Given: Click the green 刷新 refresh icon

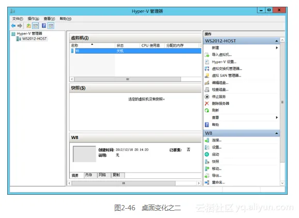Looking at the screenshot, I should tap(207, 111).
